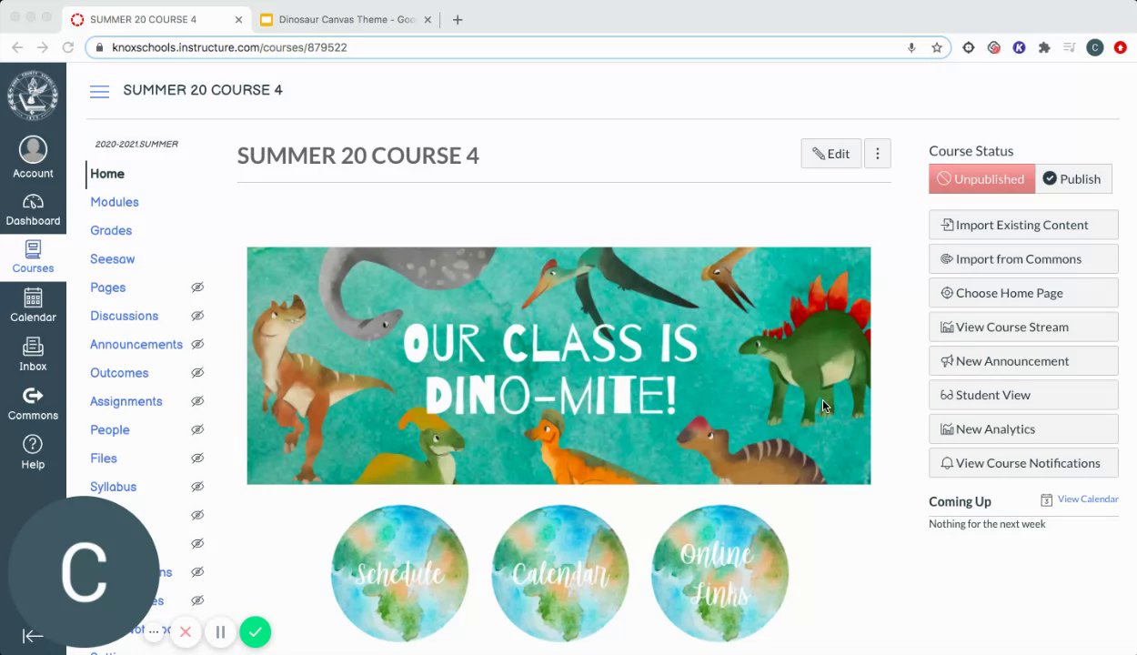Select the Schedule globe button image
The width and height of the screenshot is (1137, 655).
(x=399, y=573)
